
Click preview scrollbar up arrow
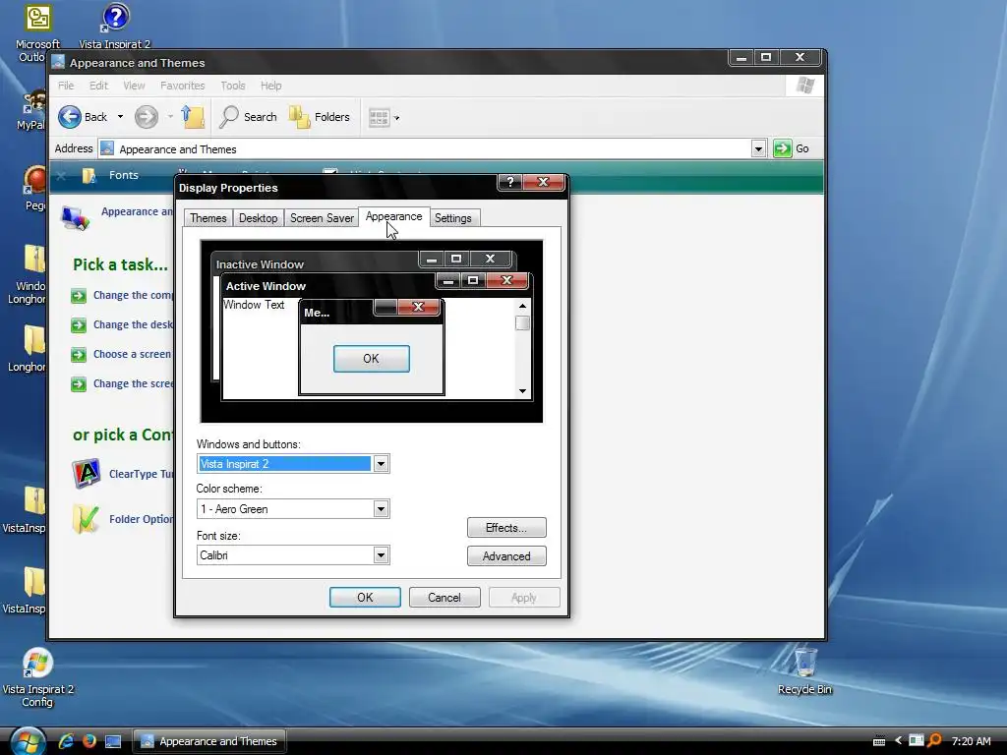(522, 307)
